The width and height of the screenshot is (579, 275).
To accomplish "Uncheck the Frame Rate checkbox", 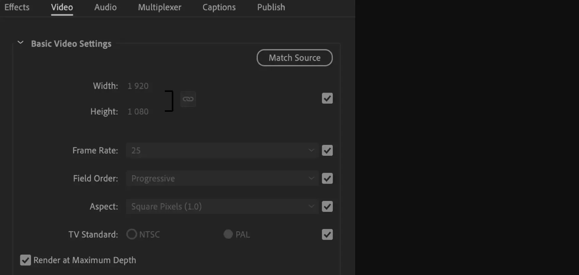I will tap(327, 150).
